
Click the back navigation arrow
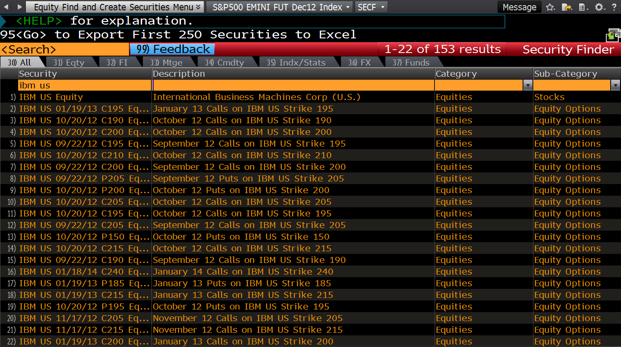[x=6, y=7]
